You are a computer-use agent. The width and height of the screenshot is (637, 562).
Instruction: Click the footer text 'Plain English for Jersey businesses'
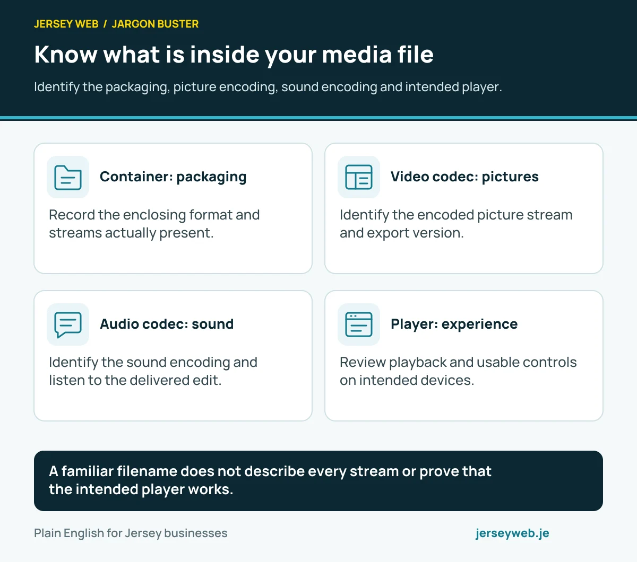(131, 533)
